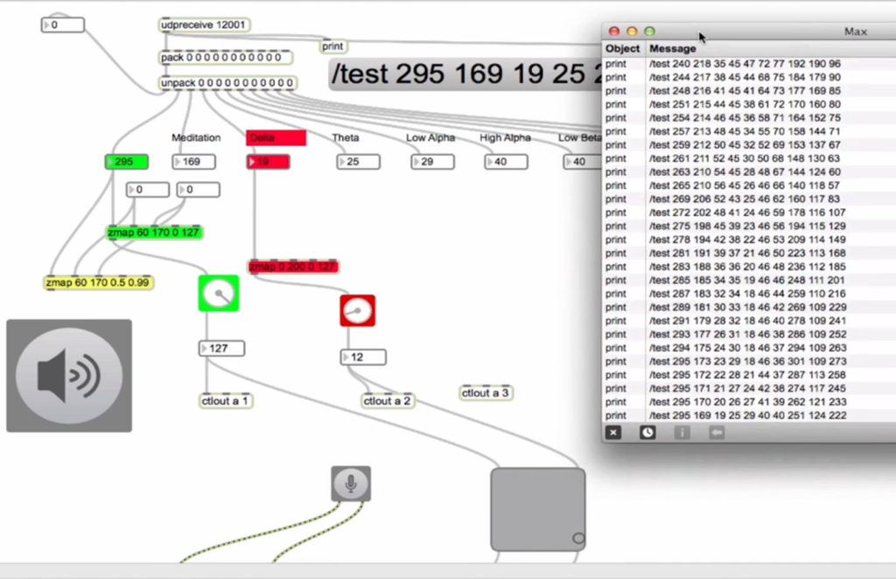Click the clock icon in the Max console

click(x=647, y=432)
